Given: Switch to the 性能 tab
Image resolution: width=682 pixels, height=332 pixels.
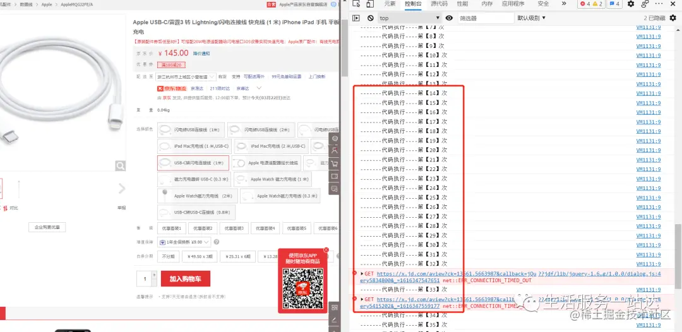Looking at the screenshot, I should point(463,4).
